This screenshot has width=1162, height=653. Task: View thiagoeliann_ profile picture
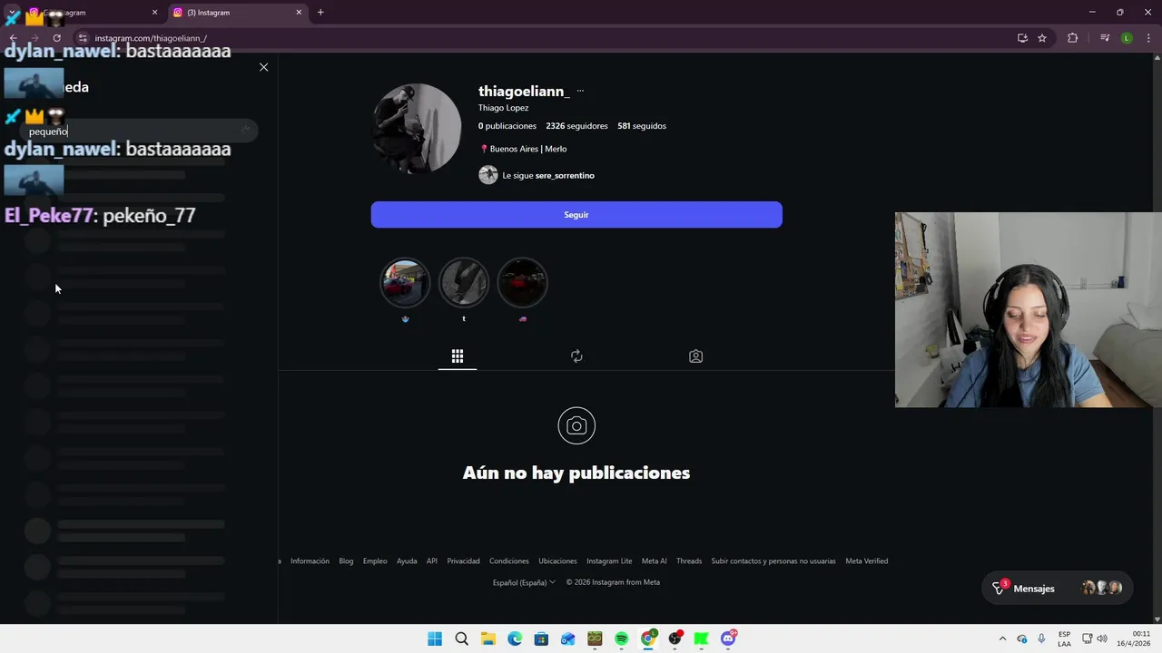pos(417,129)
